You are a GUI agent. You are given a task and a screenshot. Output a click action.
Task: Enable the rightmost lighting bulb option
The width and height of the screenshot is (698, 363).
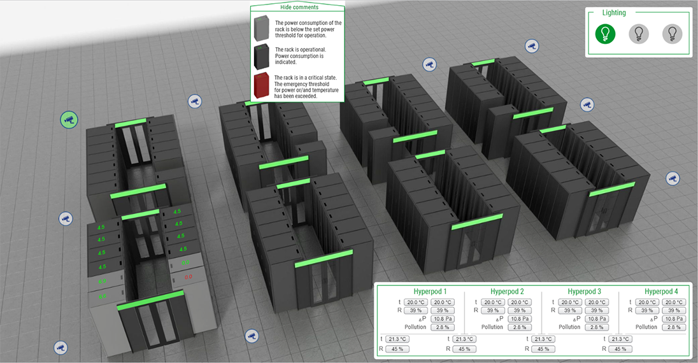pyautogui.click(x=672, y=34)
